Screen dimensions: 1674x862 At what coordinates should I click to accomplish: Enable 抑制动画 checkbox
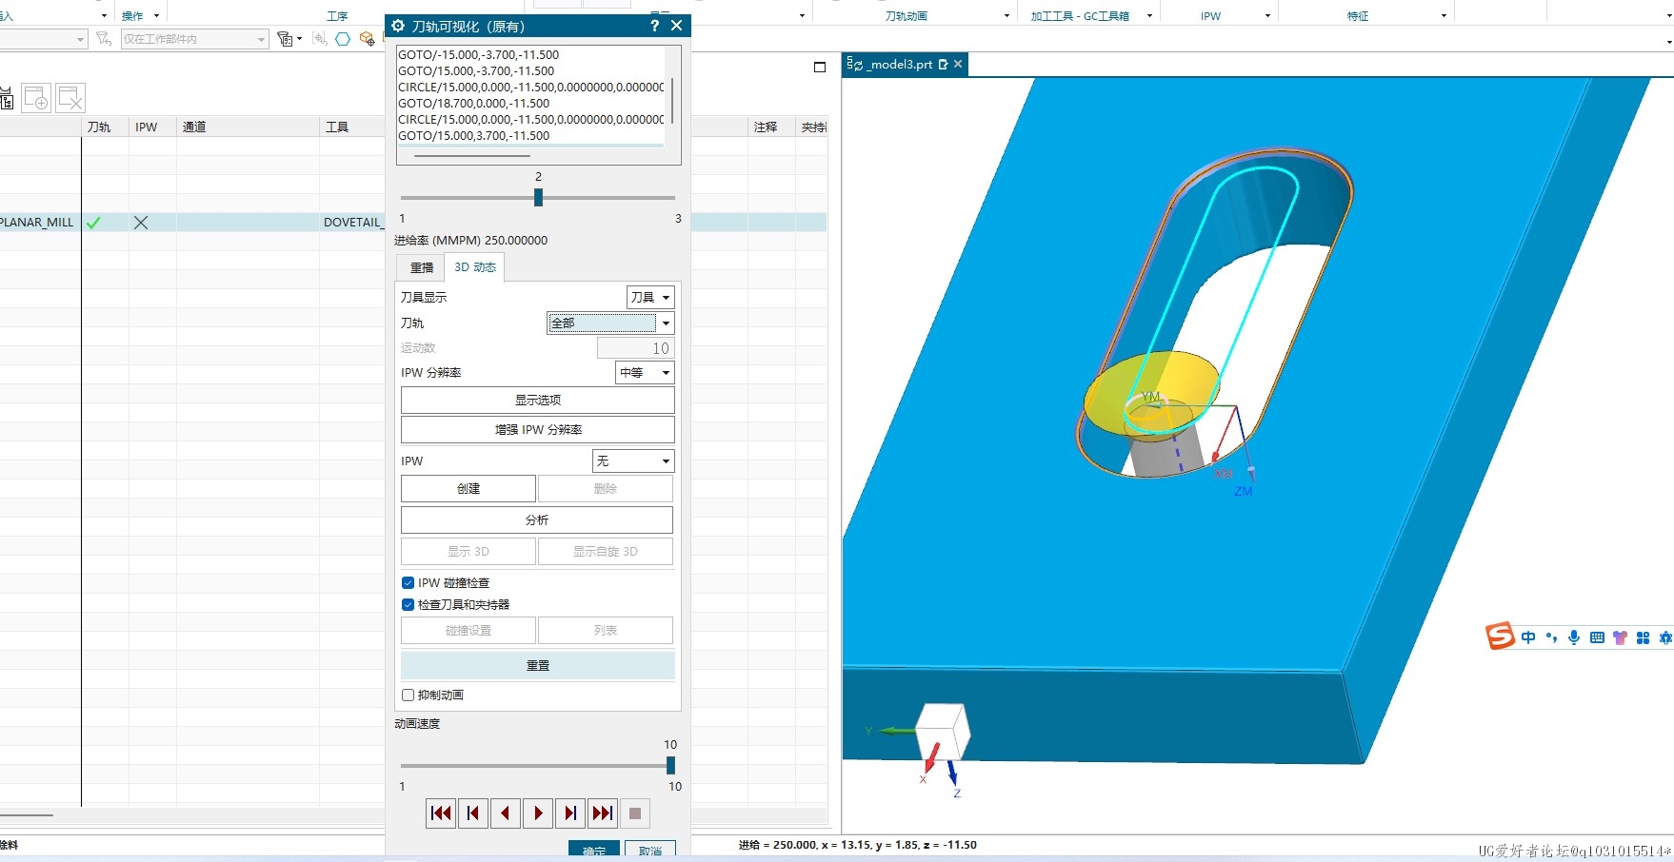(408, 695)
